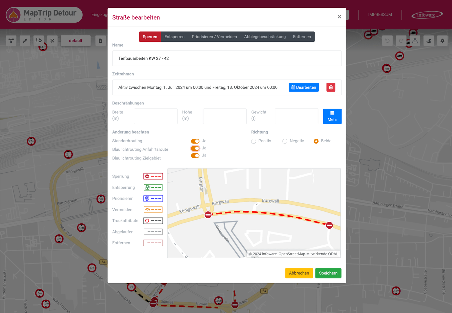Click the undo arrow on the map toolbar
The width and height of the screenshot is (452, 313).
387,41
